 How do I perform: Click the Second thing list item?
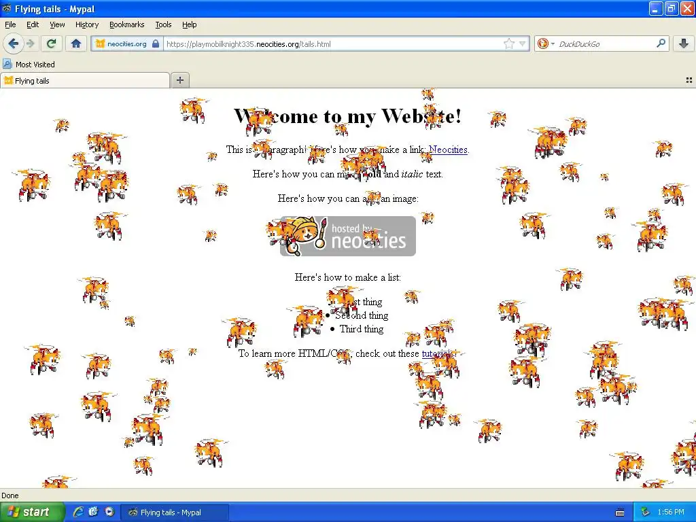click(362, 315)
